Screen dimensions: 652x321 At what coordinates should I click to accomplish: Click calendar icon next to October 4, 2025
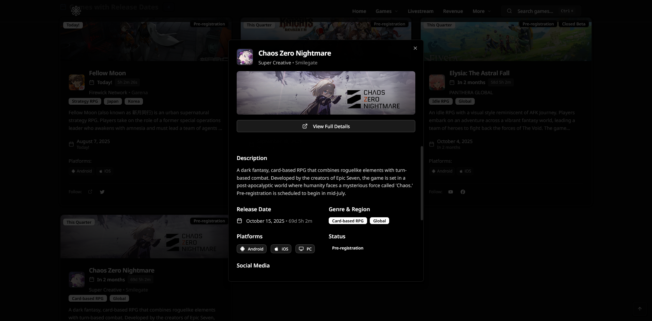click(x=432, y=144)
